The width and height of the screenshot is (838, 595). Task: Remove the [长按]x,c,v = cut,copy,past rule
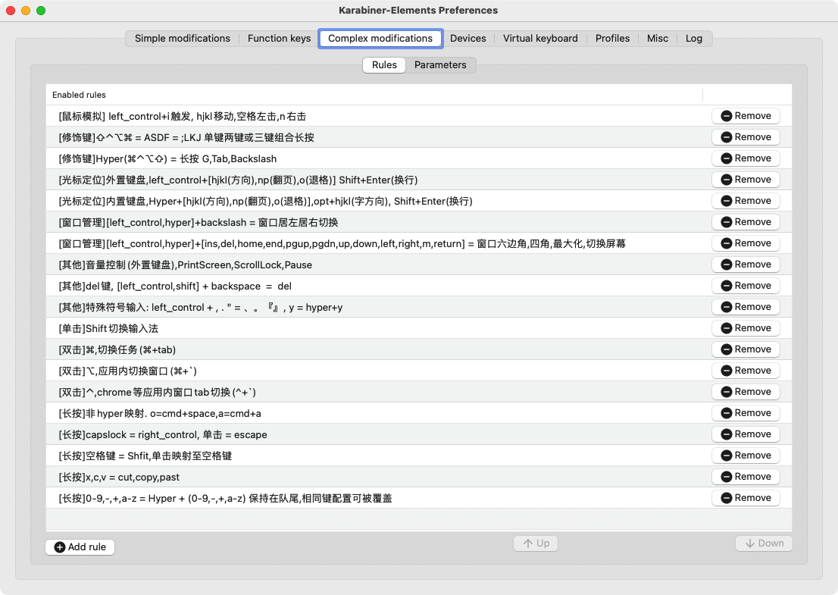746,477
